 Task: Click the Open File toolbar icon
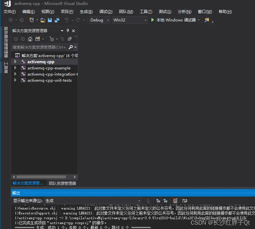(x=43, y=20)
